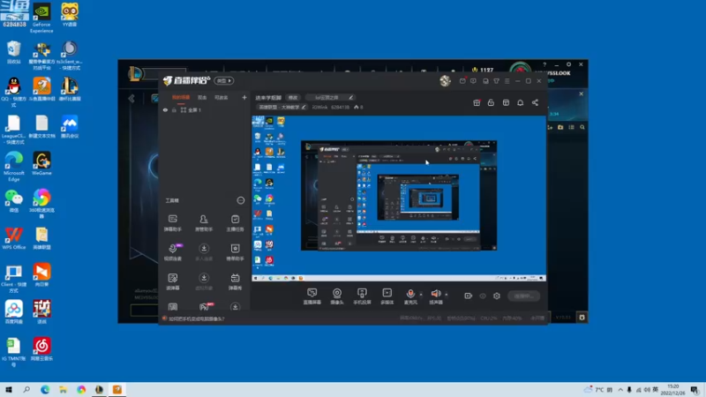Viewport: 706px width, 397px height.
Task: Click the 1127 currency in League client
Action: coord(482,70)
